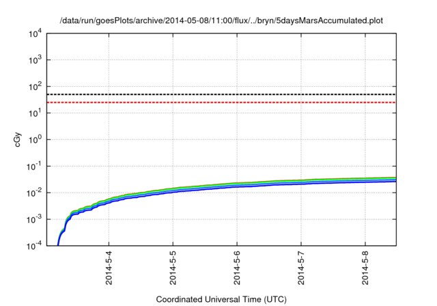Click the 10^4 y-axis tick label

pos(35,33)
